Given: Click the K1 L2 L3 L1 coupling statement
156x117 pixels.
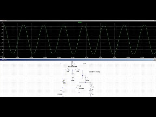Looking at the screenshot, I should tap(72, 67).
